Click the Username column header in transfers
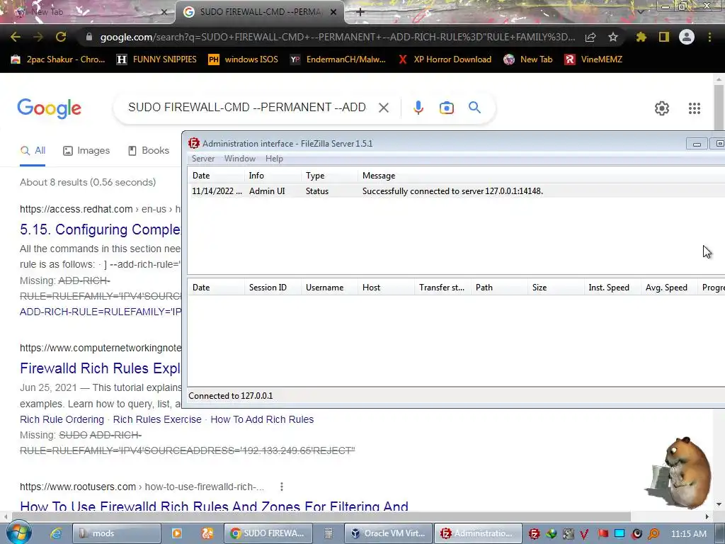The width and height of the screenshot is (725, 544). 329,288
